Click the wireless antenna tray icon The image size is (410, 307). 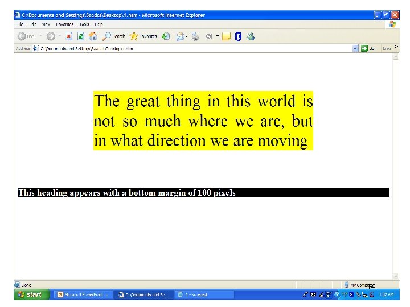coord(345,294)
